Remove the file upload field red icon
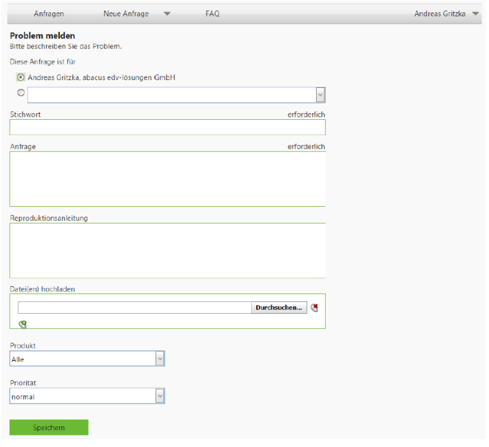The image size is (489, 447). (314, 308)
